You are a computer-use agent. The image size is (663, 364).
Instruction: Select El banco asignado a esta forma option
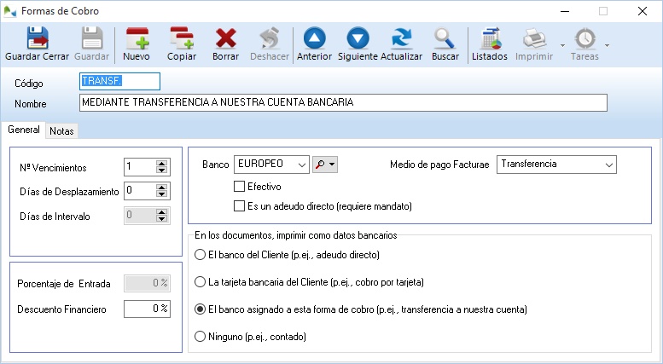[x=200, y=309]
